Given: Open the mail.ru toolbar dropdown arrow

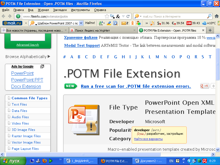Looking at the screenshot, I should [x=26, y=23].
